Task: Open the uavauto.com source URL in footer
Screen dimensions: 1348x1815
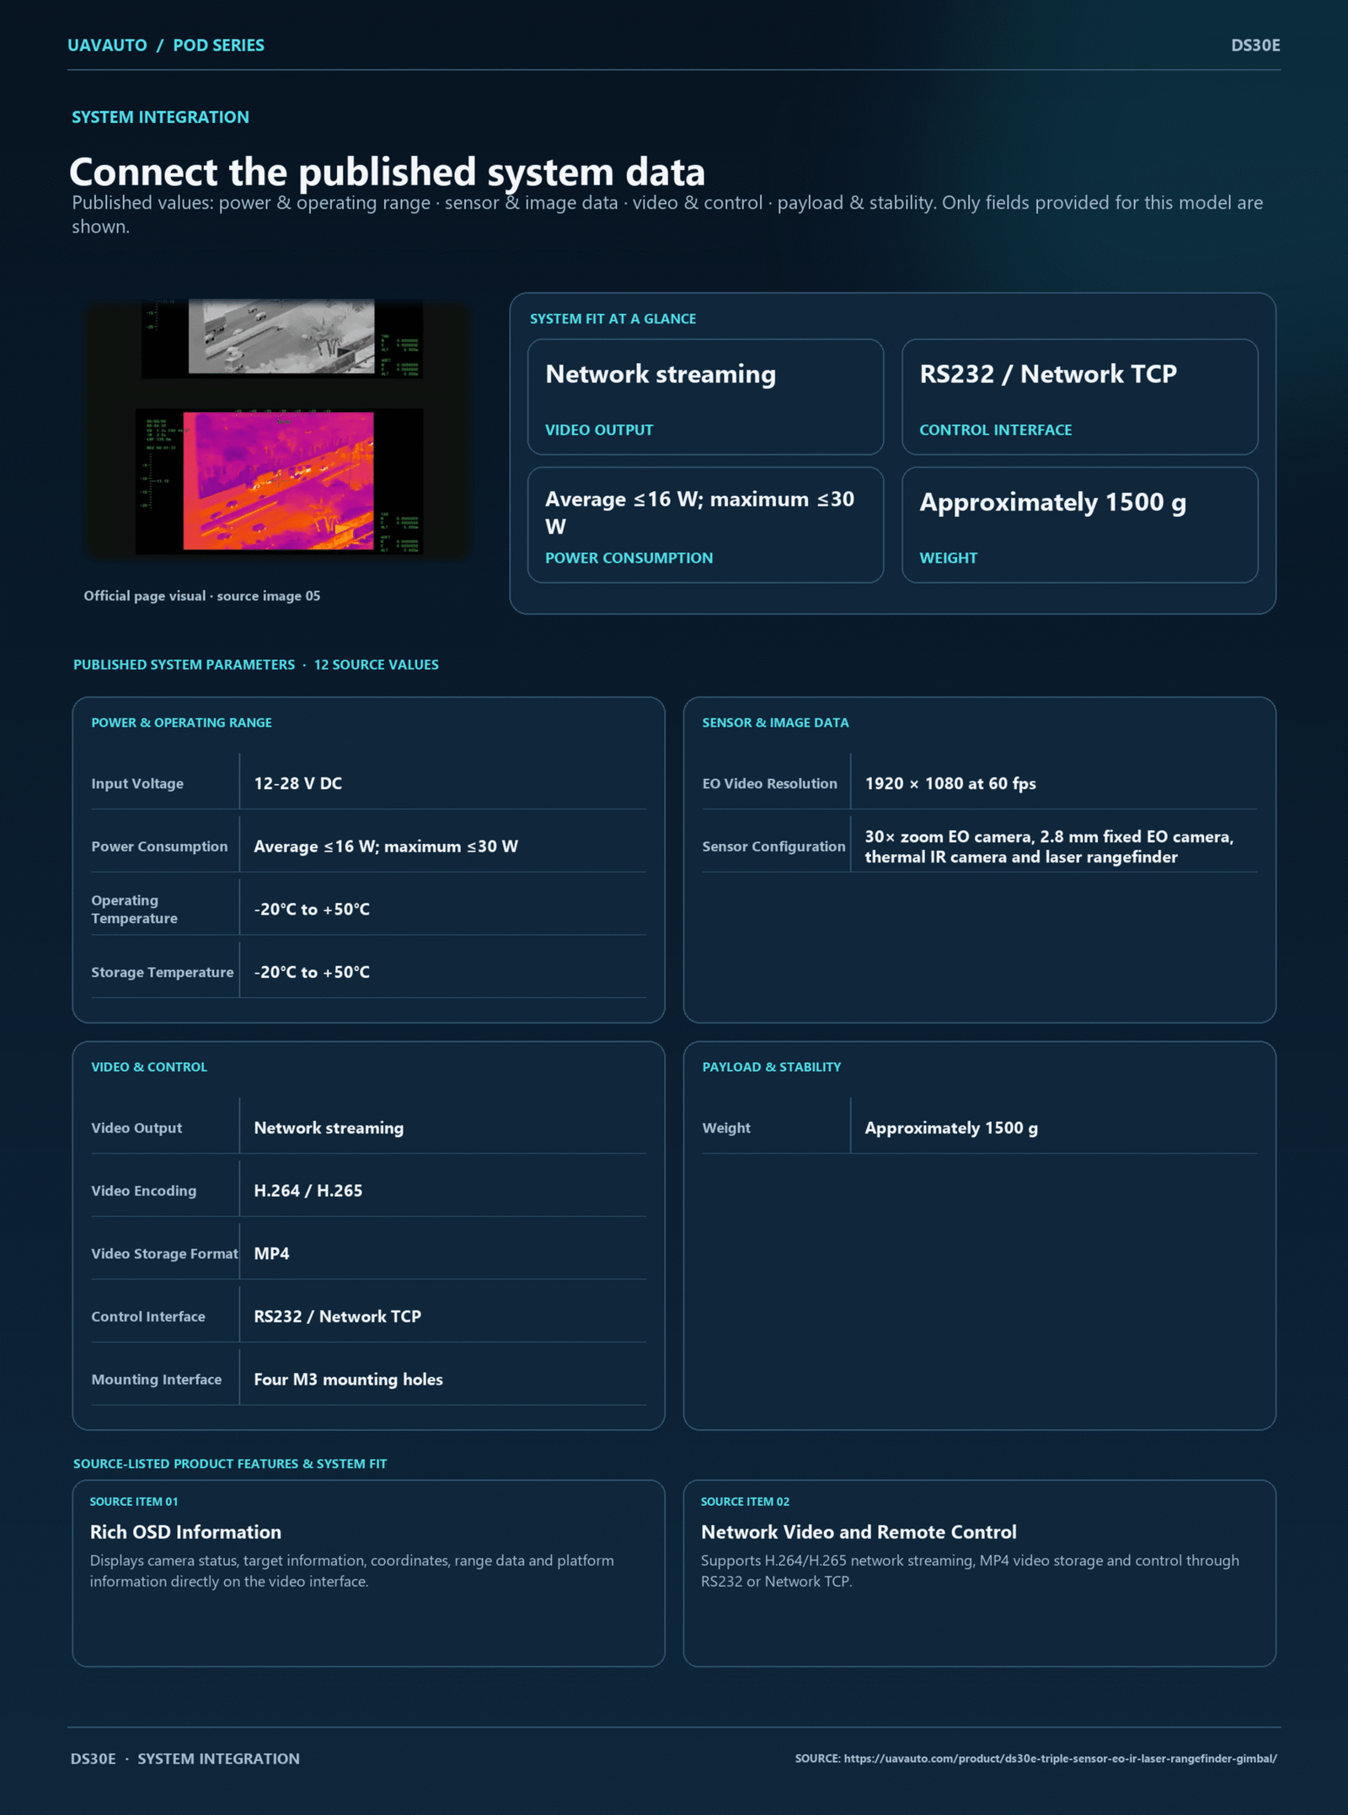Action: pyautogui.click(x=1060, y=1759)
